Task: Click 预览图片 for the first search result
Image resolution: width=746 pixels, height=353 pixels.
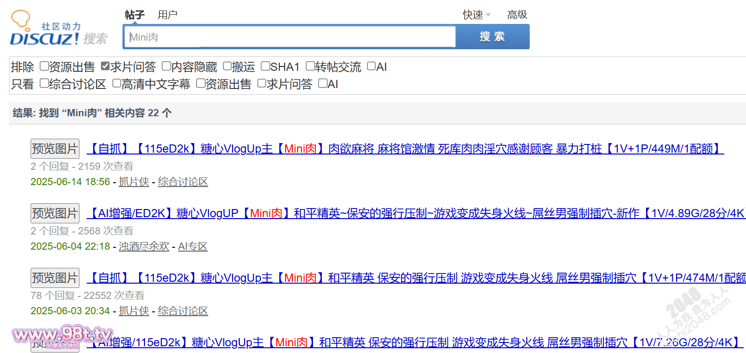Action: point(55,149)
